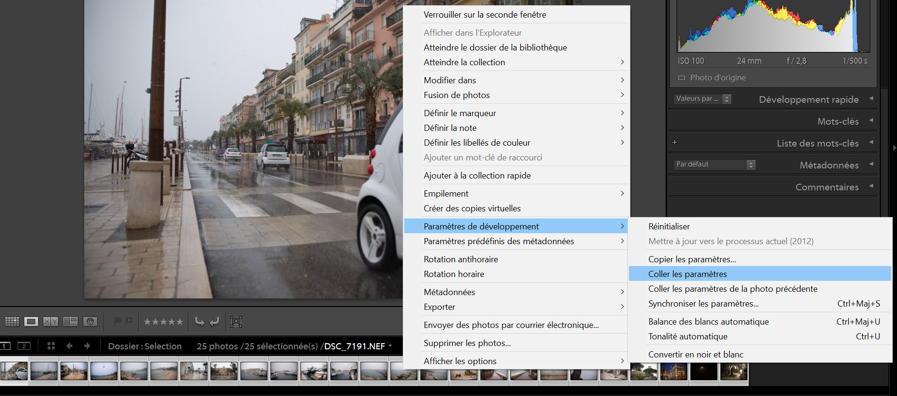
Task: Click the histogram graph
Action: [x=773, y=26]
